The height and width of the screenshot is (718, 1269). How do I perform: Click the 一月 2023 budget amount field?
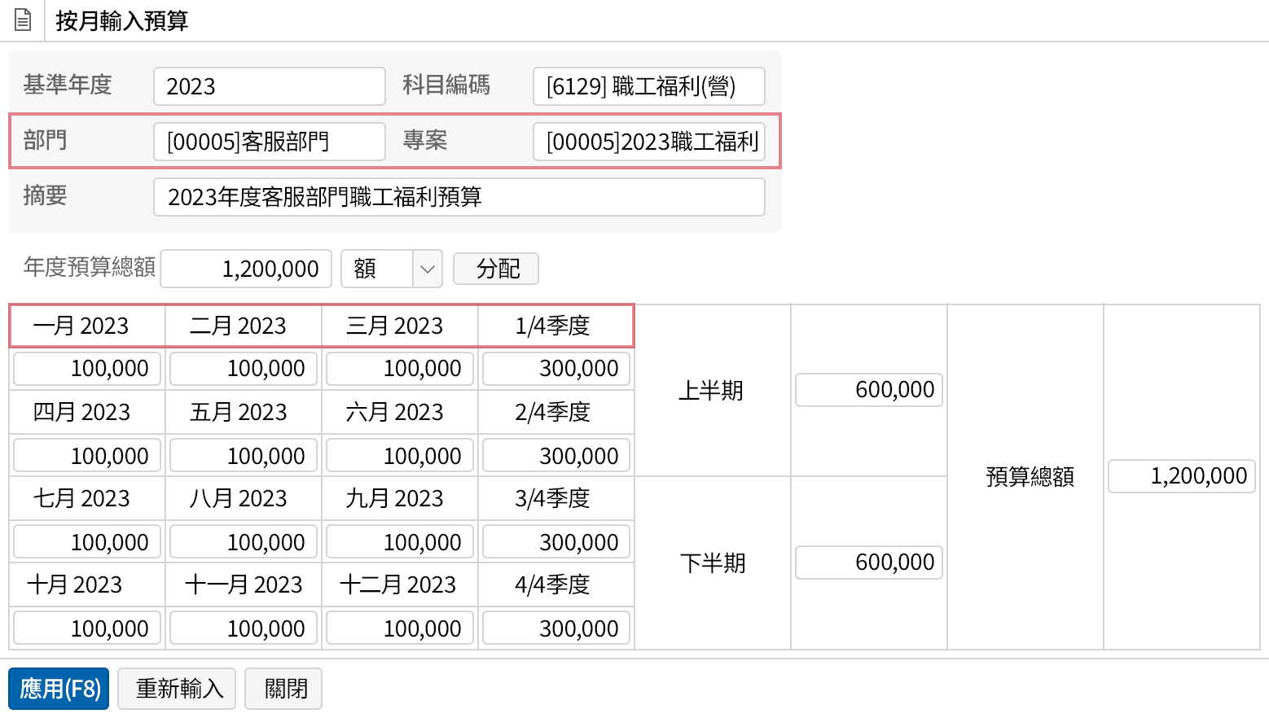[86, 368]
